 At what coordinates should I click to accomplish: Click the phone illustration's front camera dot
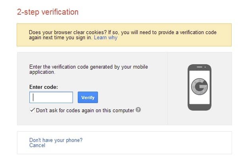(205, 67)
